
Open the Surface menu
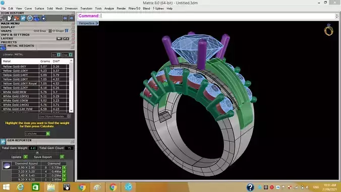39,9
